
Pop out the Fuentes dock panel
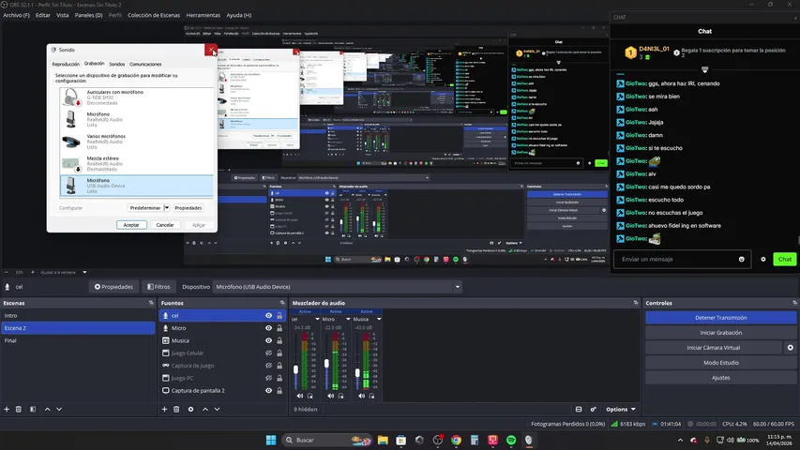tap(282, 303)
